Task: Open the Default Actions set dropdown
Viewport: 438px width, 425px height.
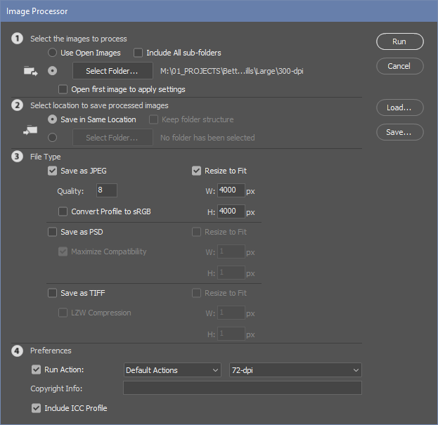Action: point(172,370)
